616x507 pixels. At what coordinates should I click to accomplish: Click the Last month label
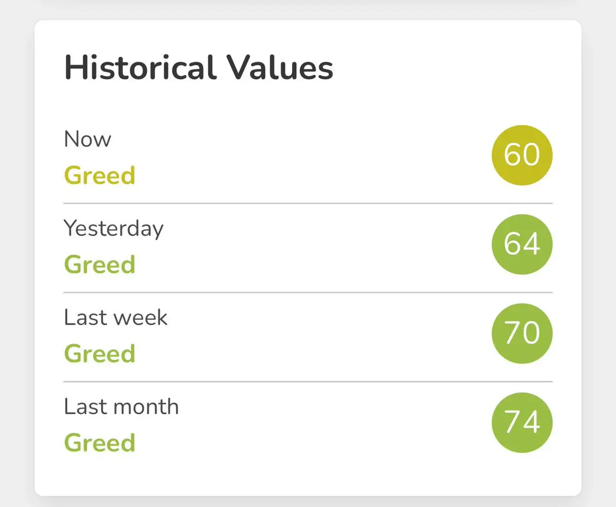coord(121,407)
